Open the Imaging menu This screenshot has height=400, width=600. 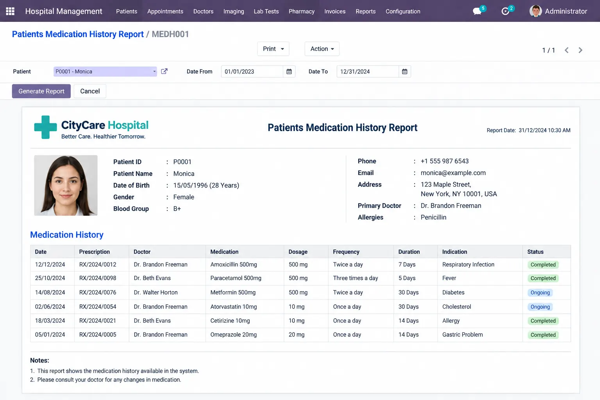234,11
